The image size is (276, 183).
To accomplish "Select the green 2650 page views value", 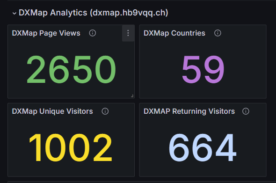I will (x=71, y=69).
